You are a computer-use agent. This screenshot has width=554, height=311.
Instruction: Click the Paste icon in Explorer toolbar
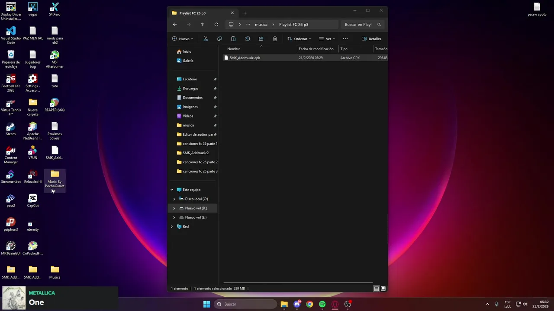pos(233,39)
